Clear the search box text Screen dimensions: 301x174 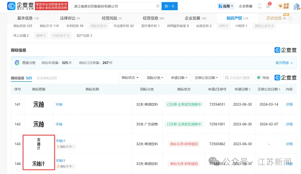coord(158,6)
